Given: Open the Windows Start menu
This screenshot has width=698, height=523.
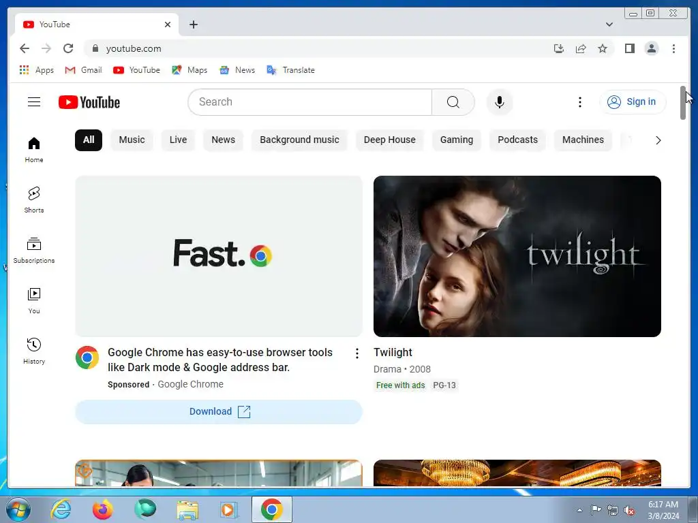Looking at the screenshot, I should tap(18, 509).
